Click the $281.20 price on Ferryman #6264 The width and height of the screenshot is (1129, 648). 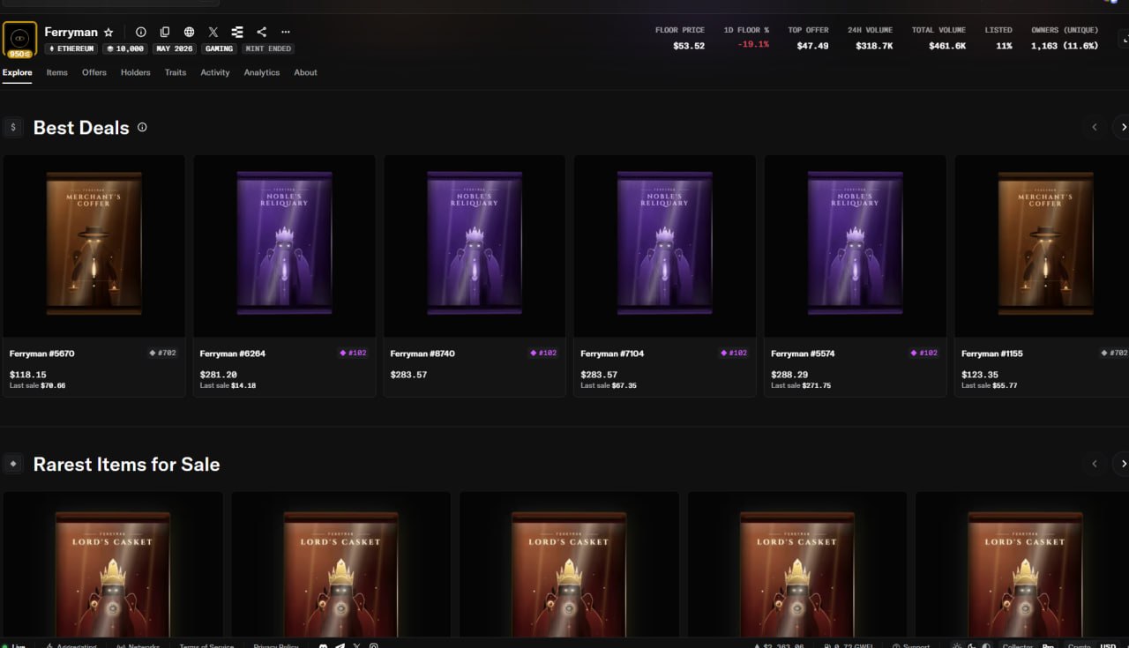point(219,375)
